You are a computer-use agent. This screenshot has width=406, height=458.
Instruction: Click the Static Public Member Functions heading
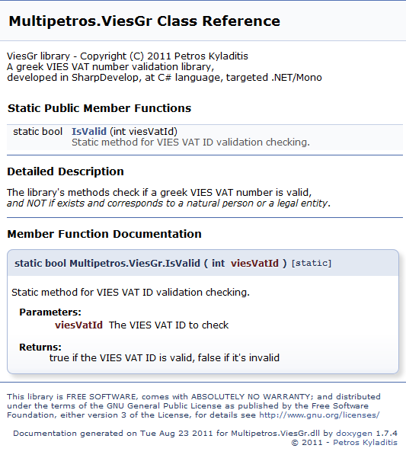point(99,108)
